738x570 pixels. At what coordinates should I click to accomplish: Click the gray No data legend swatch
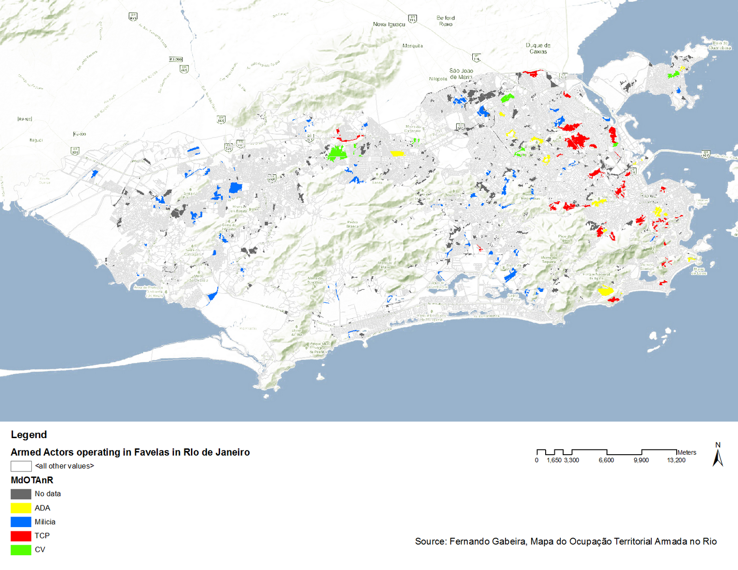(21, 494)
